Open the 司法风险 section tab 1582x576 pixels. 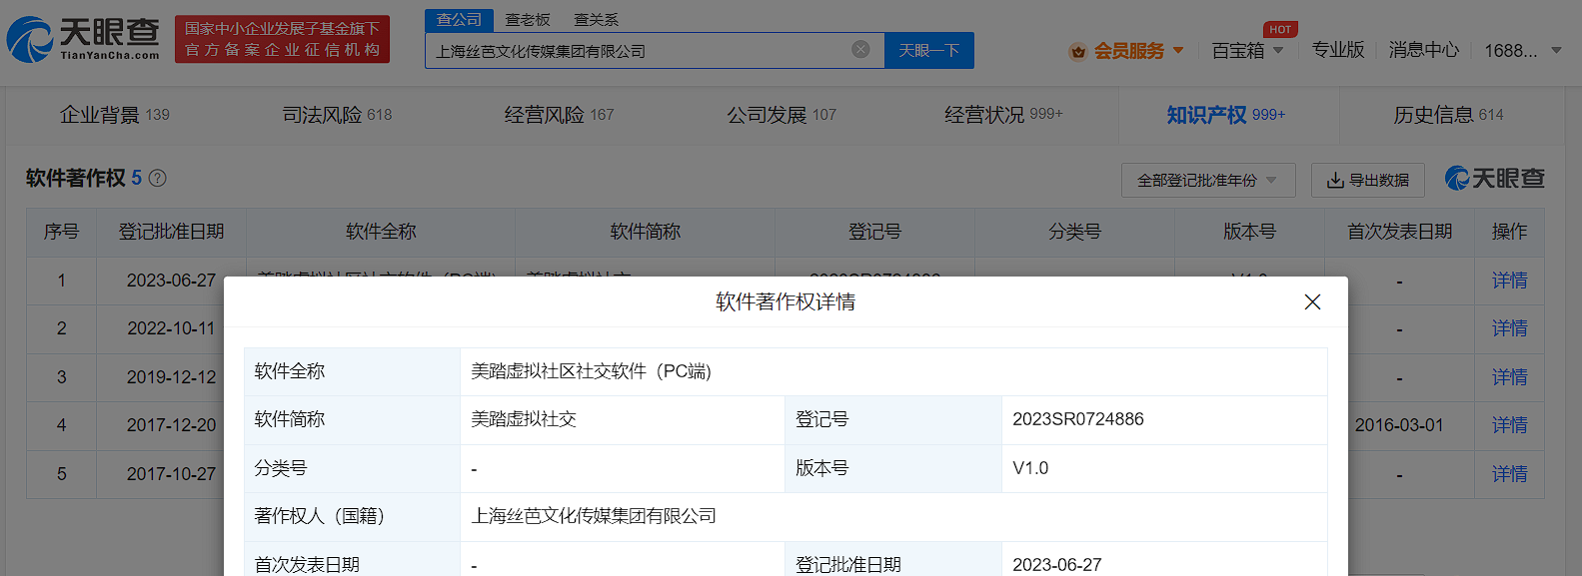(x=337, y=115)
